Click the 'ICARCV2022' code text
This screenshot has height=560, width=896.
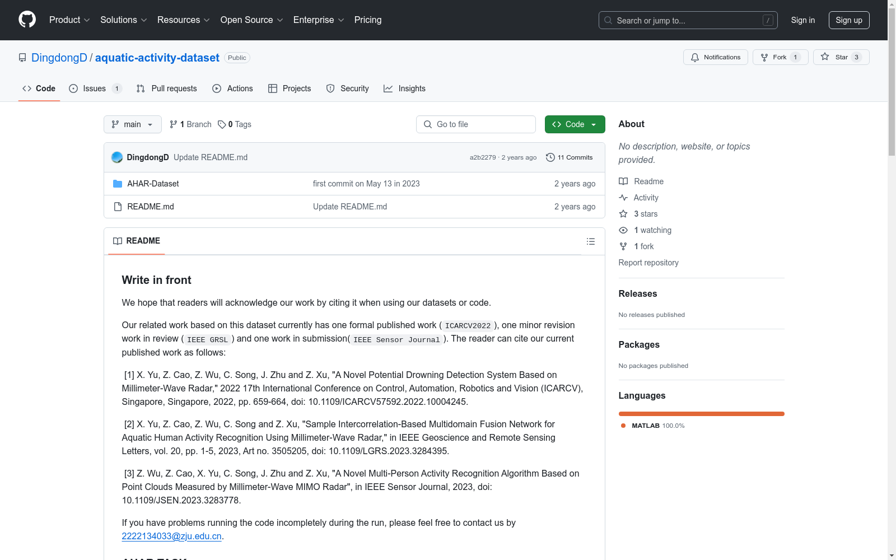click(468, 326)
